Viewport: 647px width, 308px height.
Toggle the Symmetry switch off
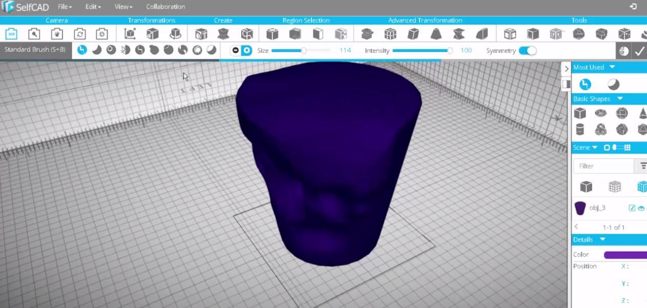click(528, 51)
